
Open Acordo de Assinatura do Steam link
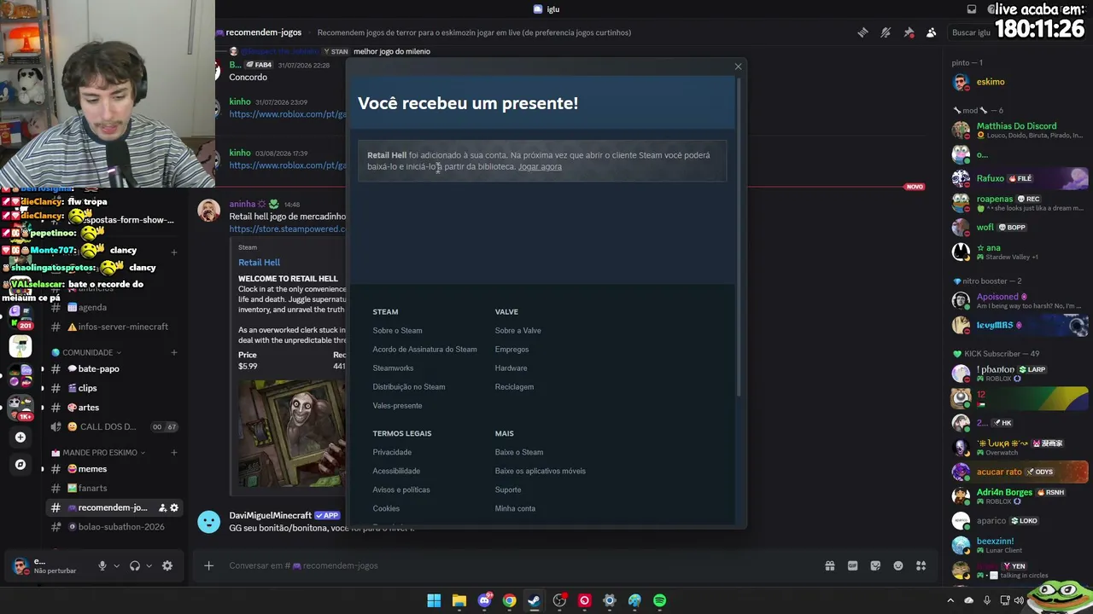pyautogui.click(x=424, y=350)
